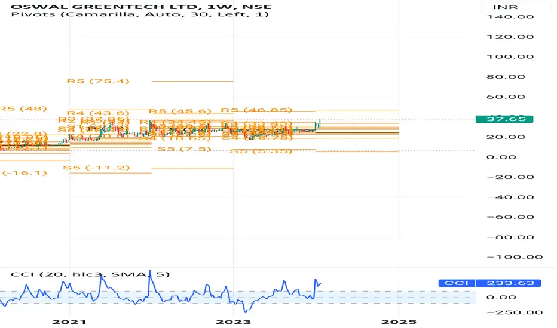This screenshot has height=328, width=557.
Task: Click the 2021 time axis label
Action: tap(69, 322)
